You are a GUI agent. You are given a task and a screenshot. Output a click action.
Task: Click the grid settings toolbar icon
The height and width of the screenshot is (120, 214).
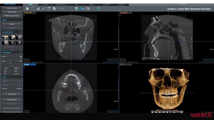point(88,9)
